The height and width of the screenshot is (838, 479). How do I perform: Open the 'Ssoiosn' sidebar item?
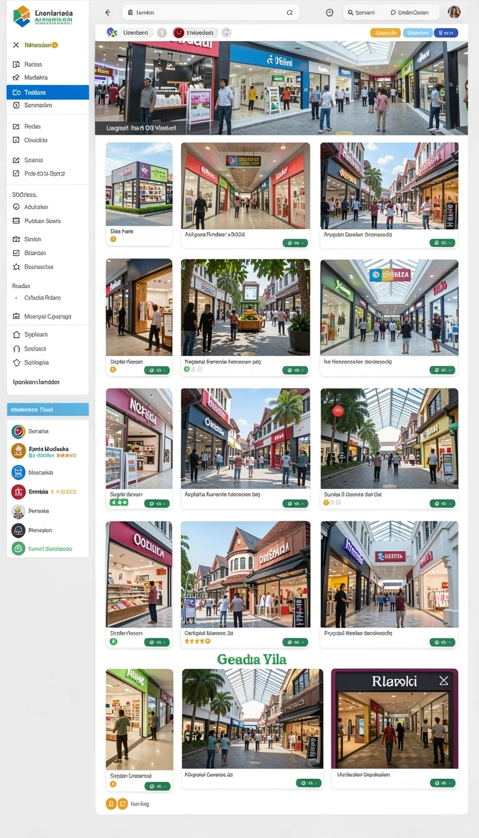[35, 349]
